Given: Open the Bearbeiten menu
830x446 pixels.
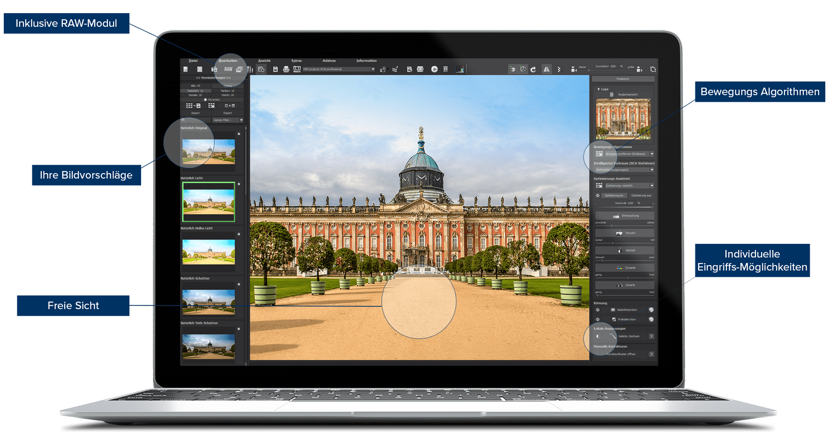Looking at the screenshot, I should pos(228,60).
